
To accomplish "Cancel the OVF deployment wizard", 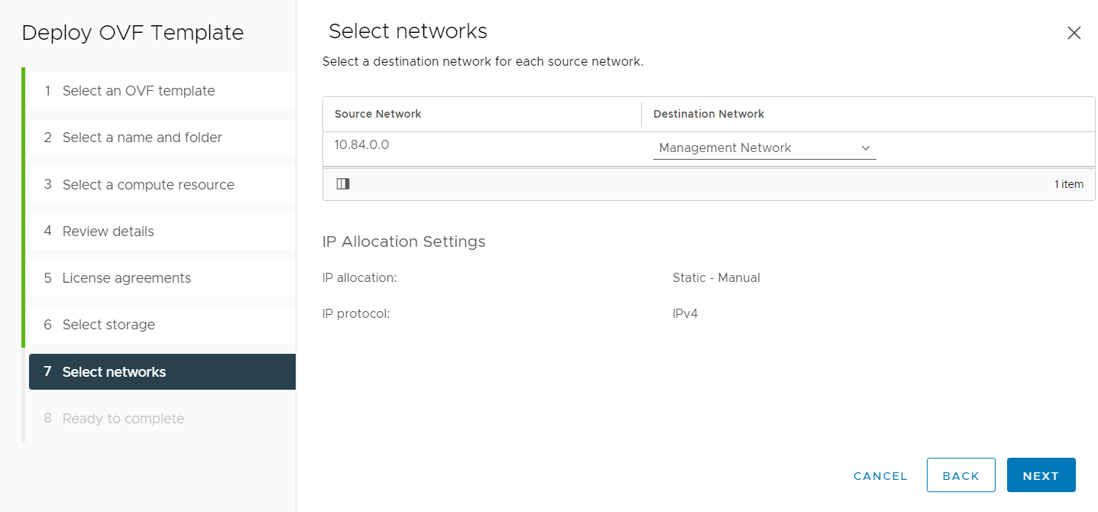I will tap(880, 476).
